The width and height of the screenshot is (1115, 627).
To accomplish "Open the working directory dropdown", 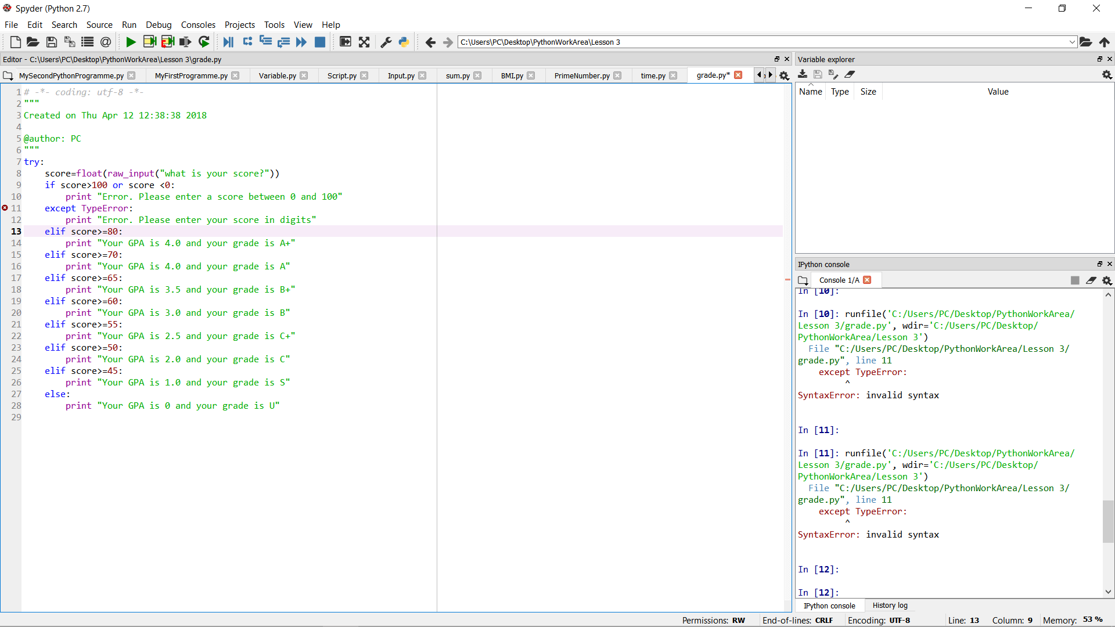I will coord(1071,42).
